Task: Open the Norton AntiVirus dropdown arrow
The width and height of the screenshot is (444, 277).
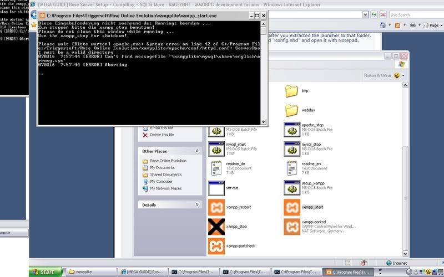Action: (403, 76)
